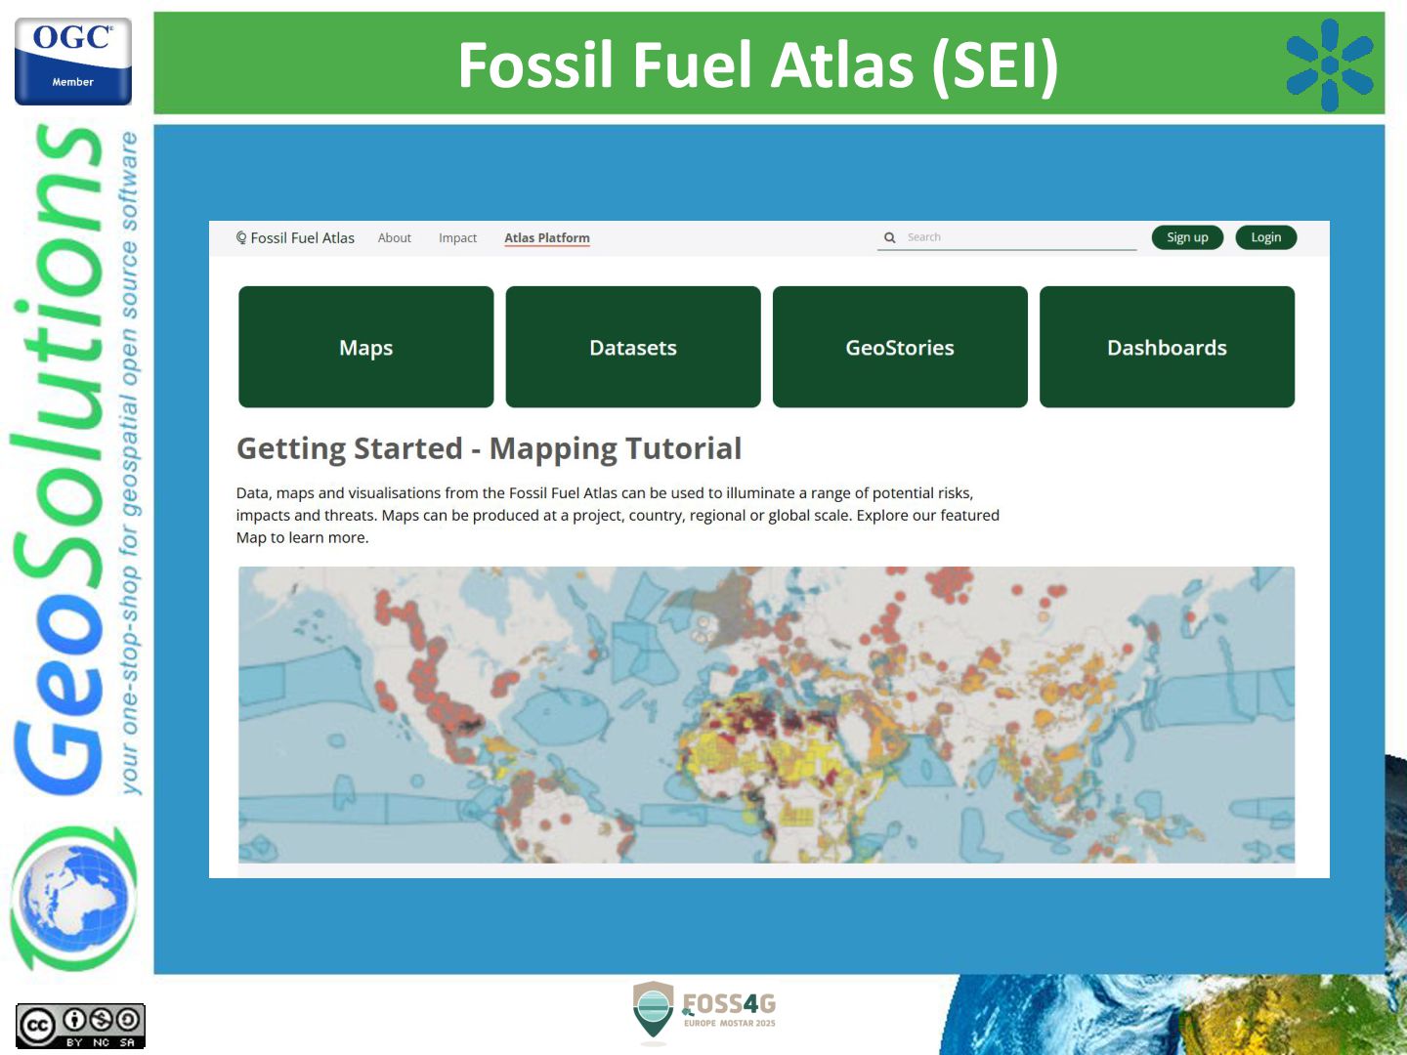This screenshot has height=1055, width=1407.
Task: Click the Fossil Fuel Atlas logo icon
Action: coord(241,237)
